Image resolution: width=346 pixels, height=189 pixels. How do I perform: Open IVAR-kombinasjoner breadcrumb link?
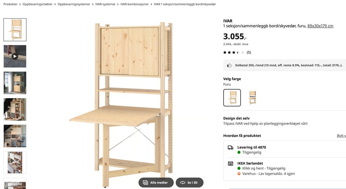(x=134, y=4)
